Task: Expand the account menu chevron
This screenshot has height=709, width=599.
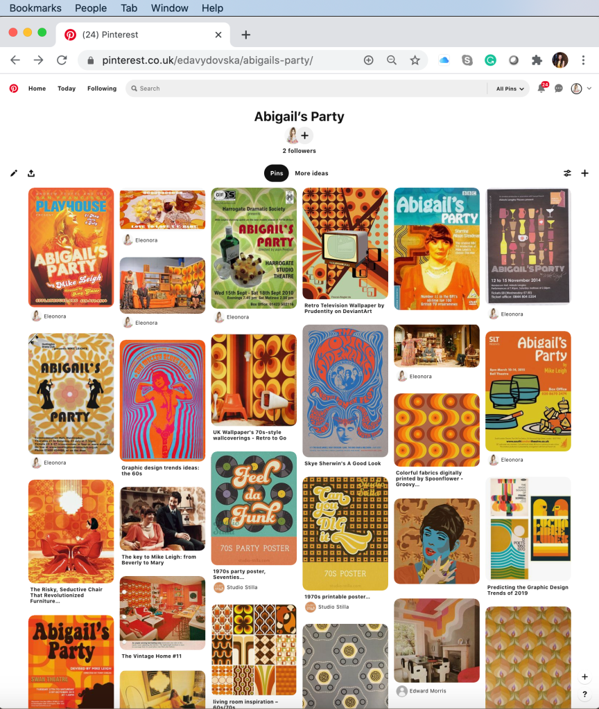Action: click(589, 89)
